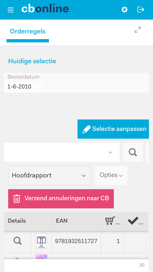Open the empty filter dropdown

[62, 152]
